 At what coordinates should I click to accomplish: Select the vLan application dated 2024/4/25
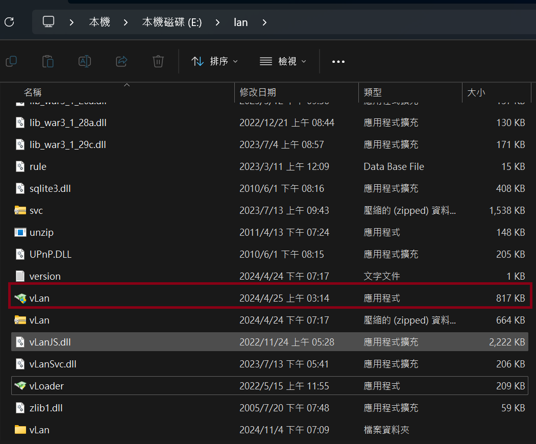click(39, 298)
